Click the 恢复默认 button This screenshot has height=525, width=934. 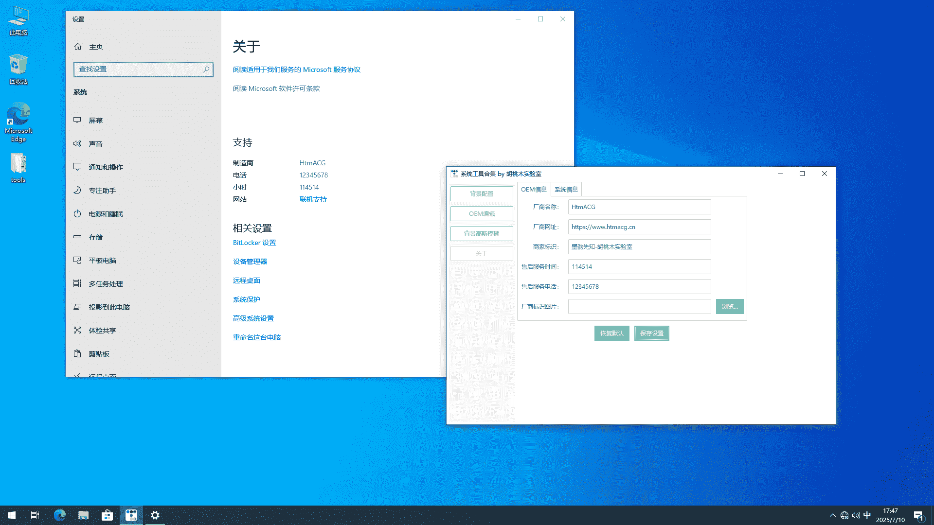612,333
